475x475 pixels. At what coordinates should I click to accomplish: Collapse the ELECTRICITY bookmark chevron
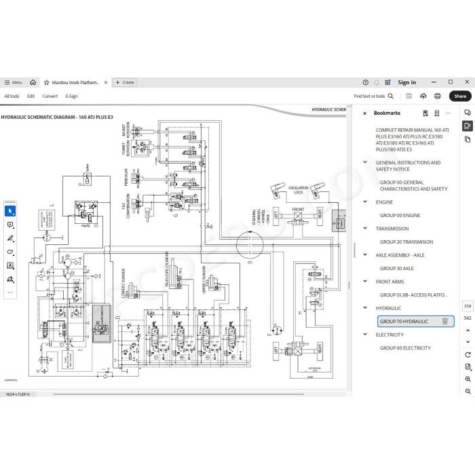[x=365, y=334]
